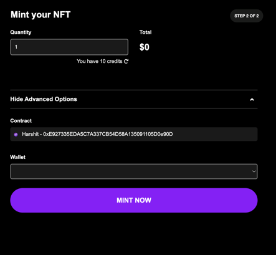The height and width of the screenshot is (255, 276).
Task: Refresh the credits balance icon
Action: click(126, 61)
